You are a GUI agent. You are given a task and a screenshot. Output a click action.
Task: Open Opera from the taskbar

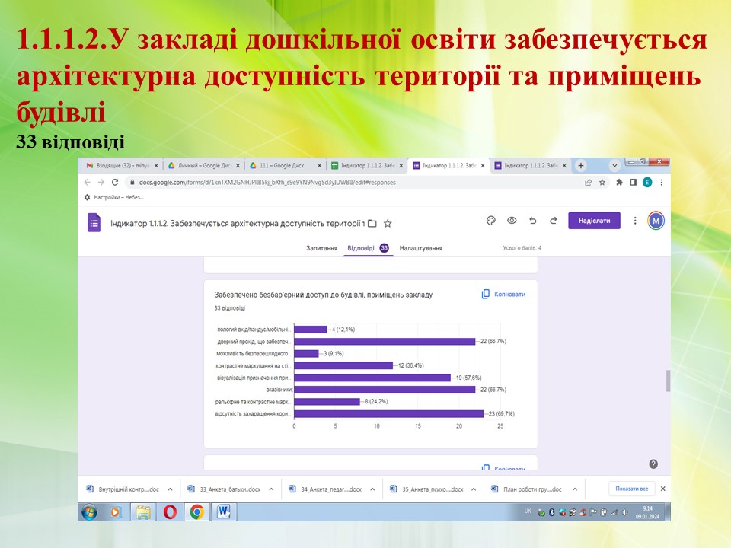(x=170, y=512)
